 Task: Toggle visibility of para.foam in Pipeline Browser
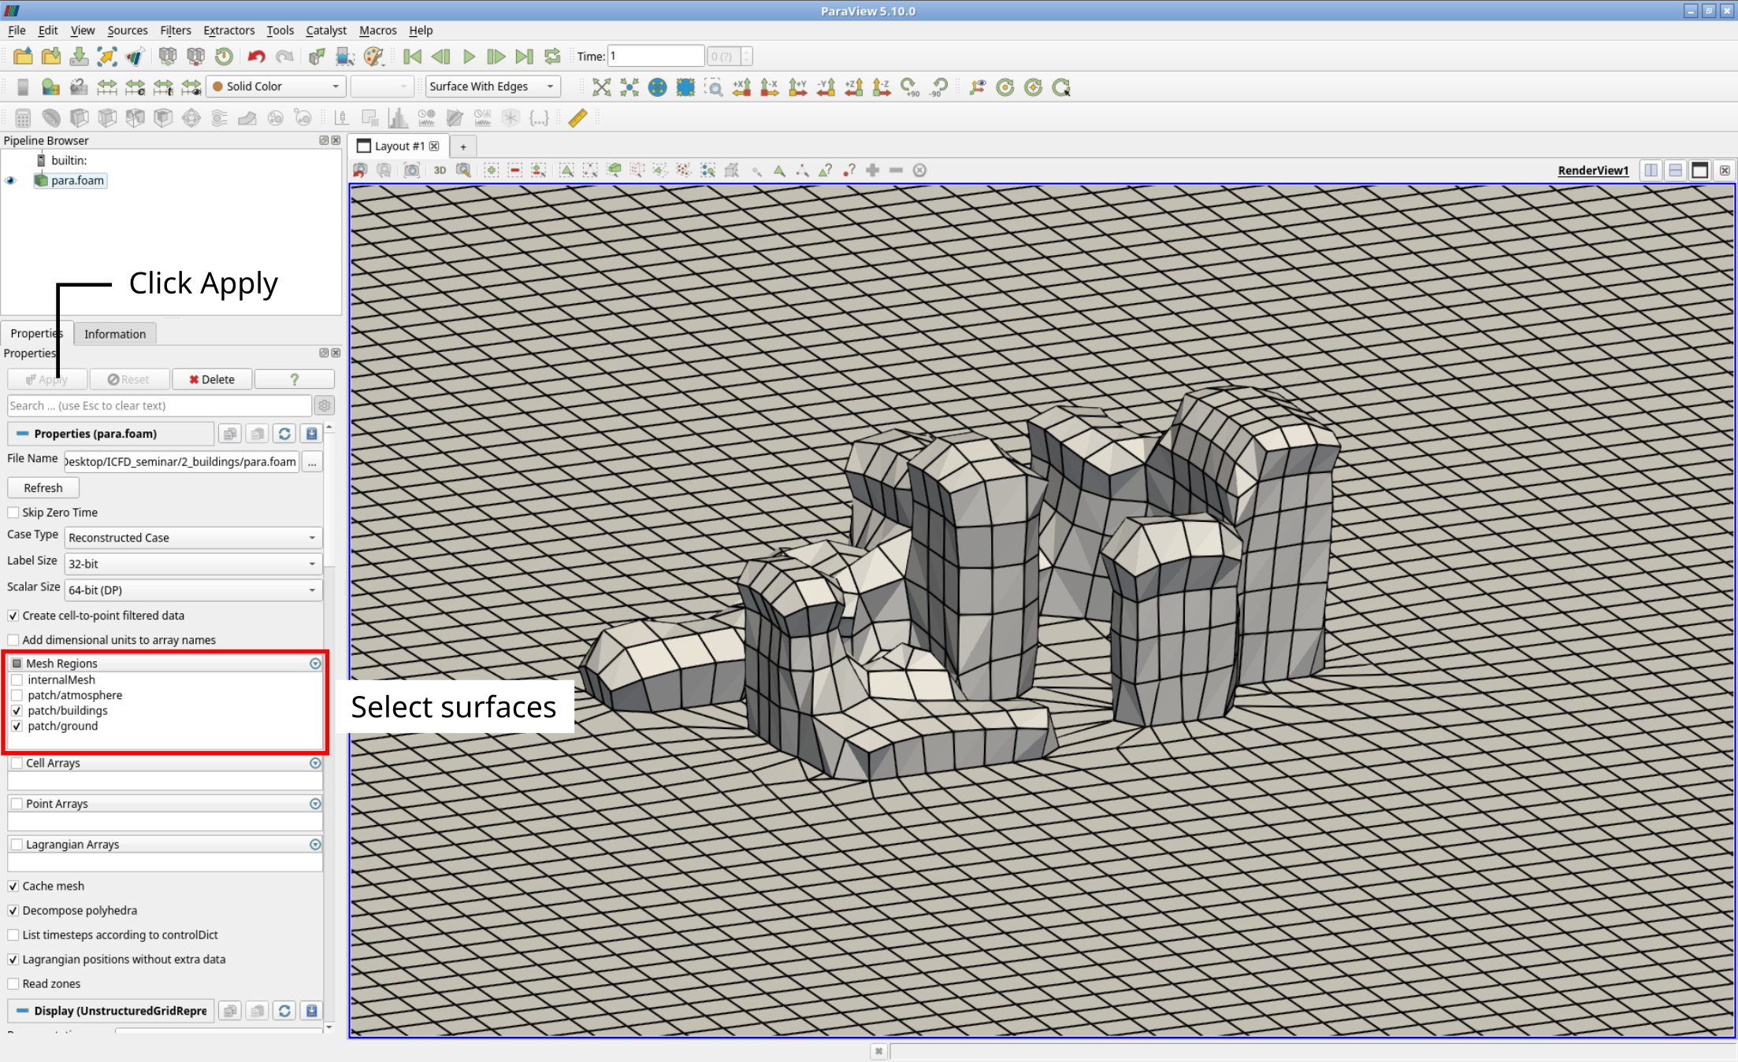9,180
